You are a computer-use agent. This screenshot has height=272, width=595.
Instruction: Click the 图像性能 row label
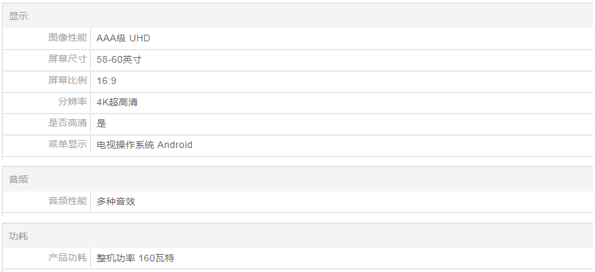pos(68,38)
